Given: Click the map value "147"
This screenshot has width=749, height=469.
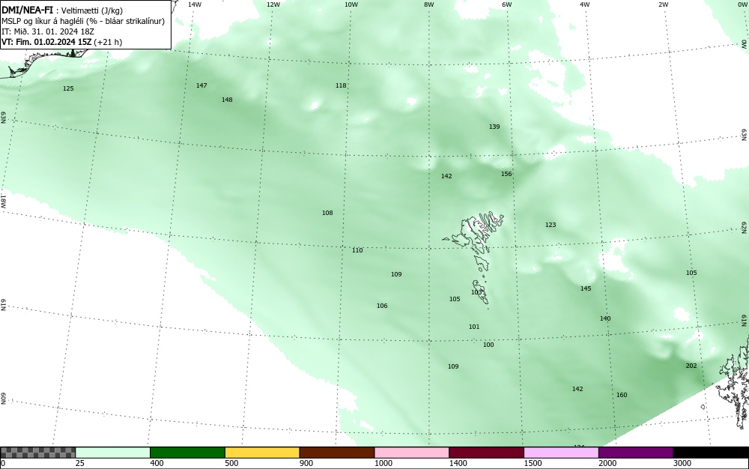Looking at the screenshot, I should pos(201,85).
